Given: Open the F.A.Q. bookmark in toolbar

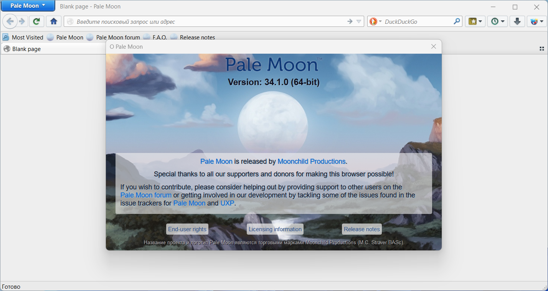Looking at the screenshot, I should pyautogui.click(x=155, y=37).
